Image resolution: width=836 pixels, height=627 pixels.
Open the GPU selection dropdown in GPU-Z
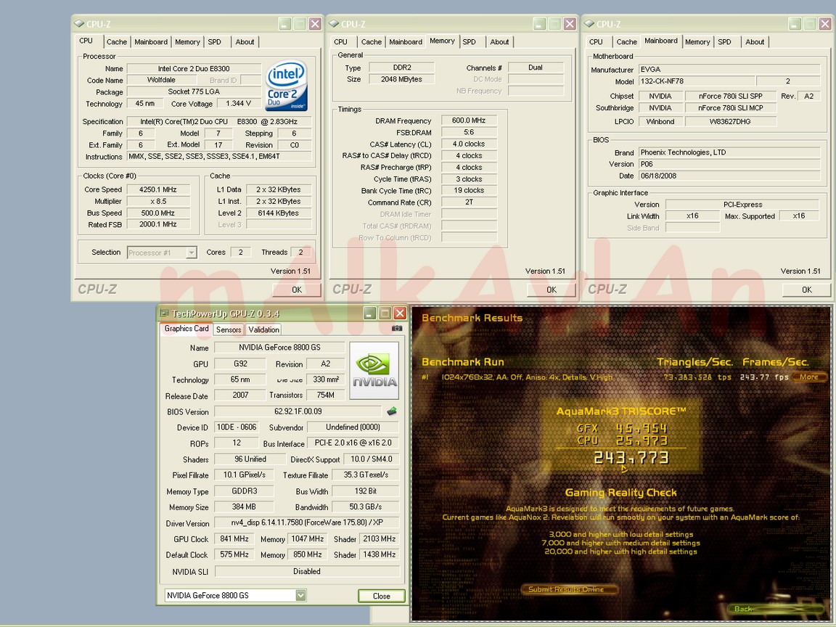[300, 595]
